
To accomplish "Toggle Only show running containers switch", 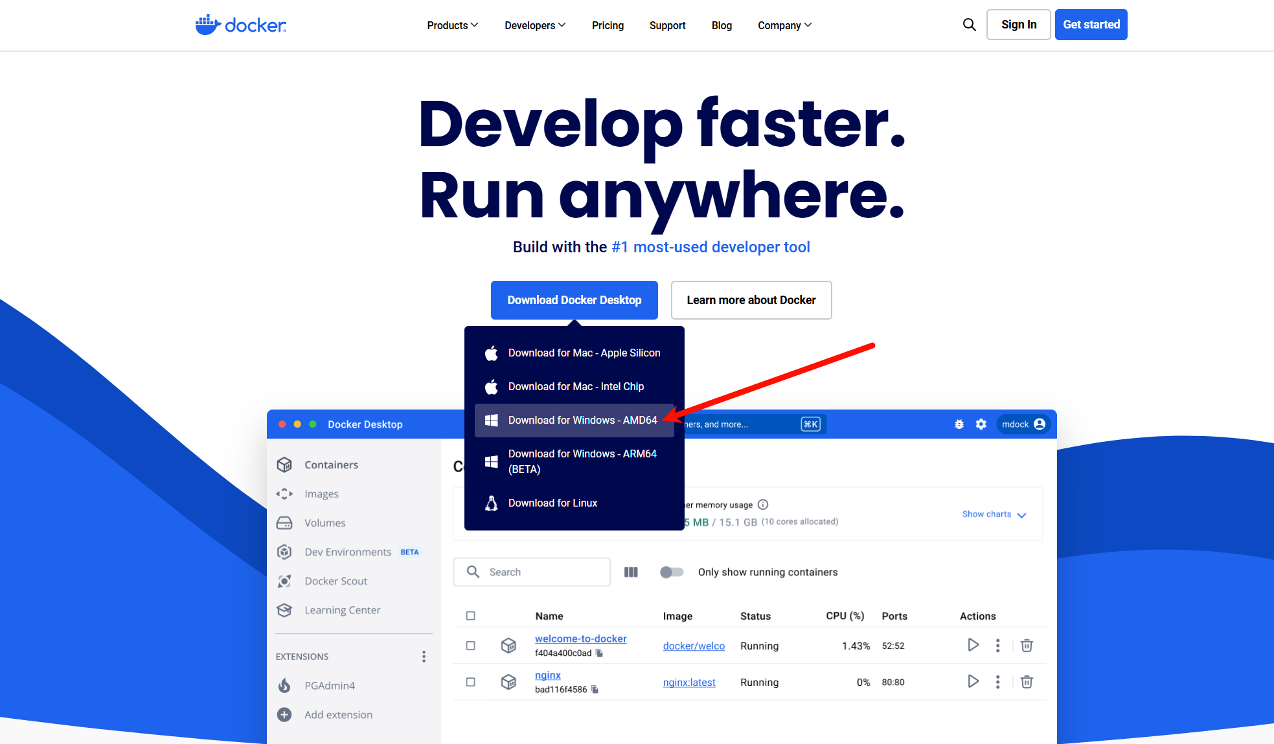I will (x=672, y=572).
